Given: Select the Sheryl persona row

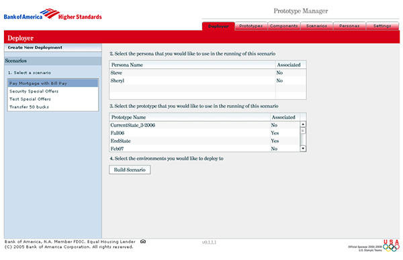Looking at the screenshot, I should click(208, 80).
